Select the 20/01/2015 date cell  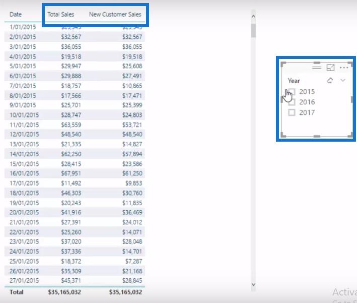point(24,212)
